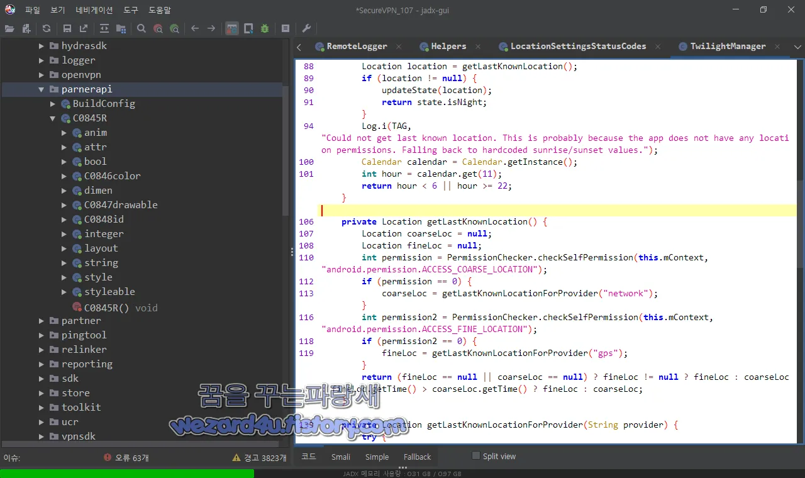805x478 pixels.
Task: Expand the C0846color node
Action: pyautogui.click(x=64, y=176)
